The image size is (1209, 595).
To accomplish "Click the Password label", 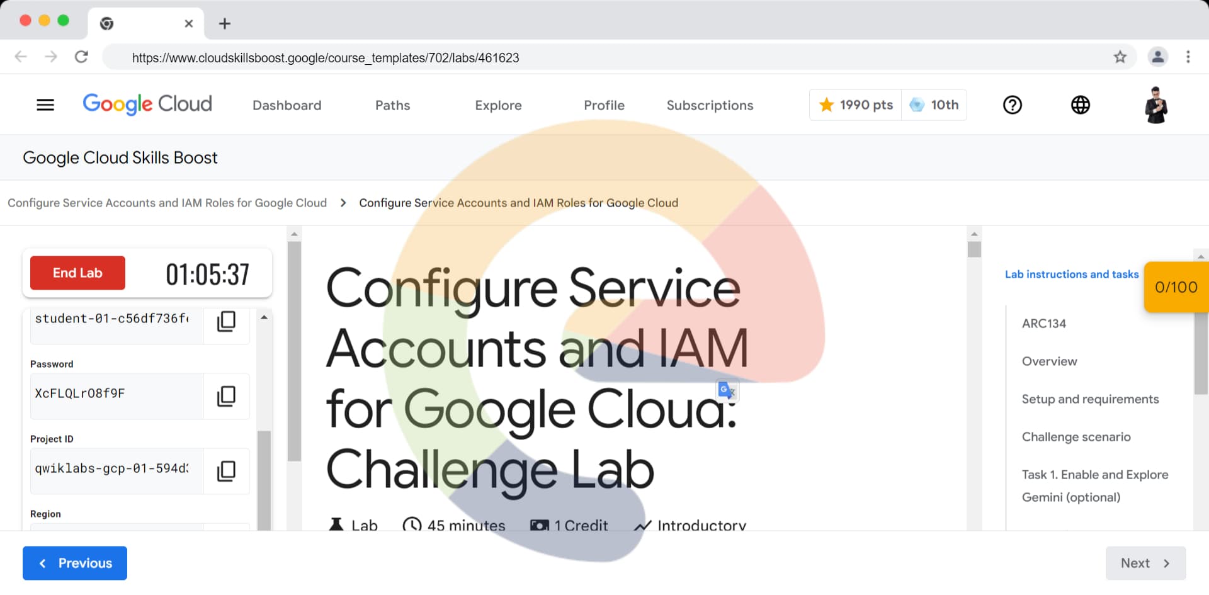I will [x=52, y=364].
